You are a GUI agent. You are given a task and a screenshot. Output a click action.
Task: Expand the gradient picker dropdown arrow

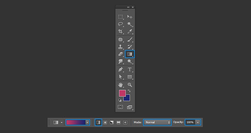pos(87,122)
